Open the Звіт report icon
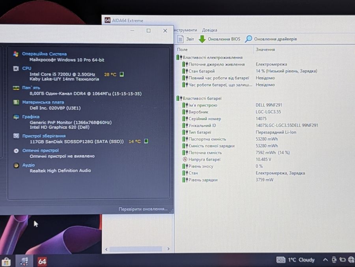 180,39
